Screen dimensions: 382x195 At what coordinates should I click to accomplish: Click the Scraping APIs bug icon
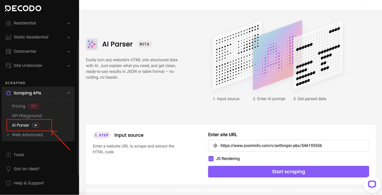click(x=8, y=93)
